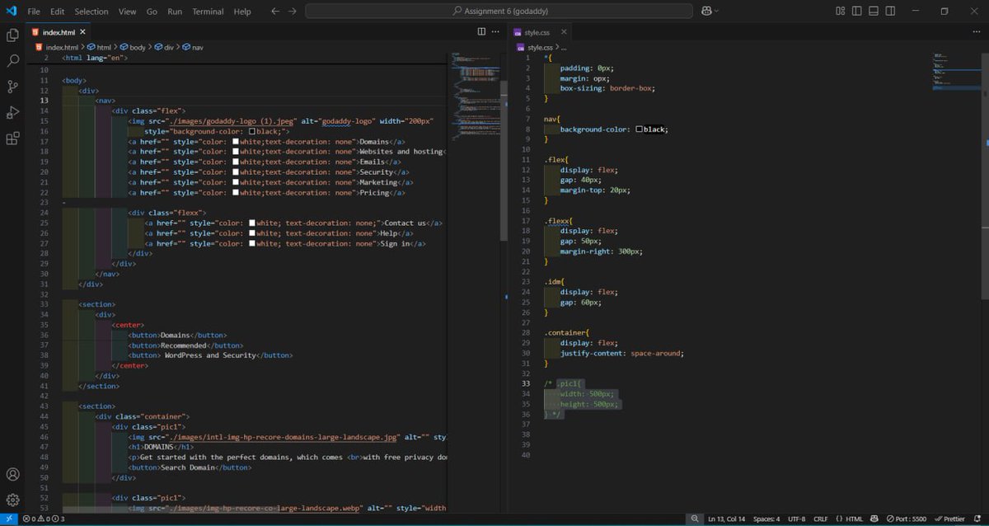989x526 pixels.
Task: Open the File menu
Action: (x=34, y=12)
